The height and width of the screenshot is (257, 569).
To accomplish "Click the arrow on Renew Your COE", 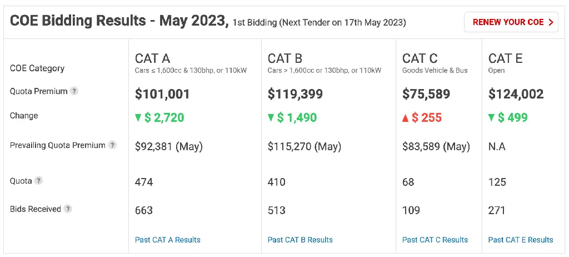I will click(x=551, y=22).
